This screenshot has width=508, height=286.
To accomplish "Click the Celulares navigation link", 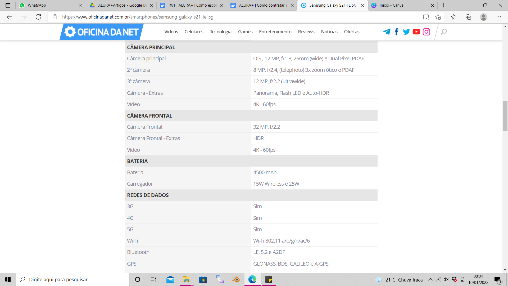I will tap(194, 32).
